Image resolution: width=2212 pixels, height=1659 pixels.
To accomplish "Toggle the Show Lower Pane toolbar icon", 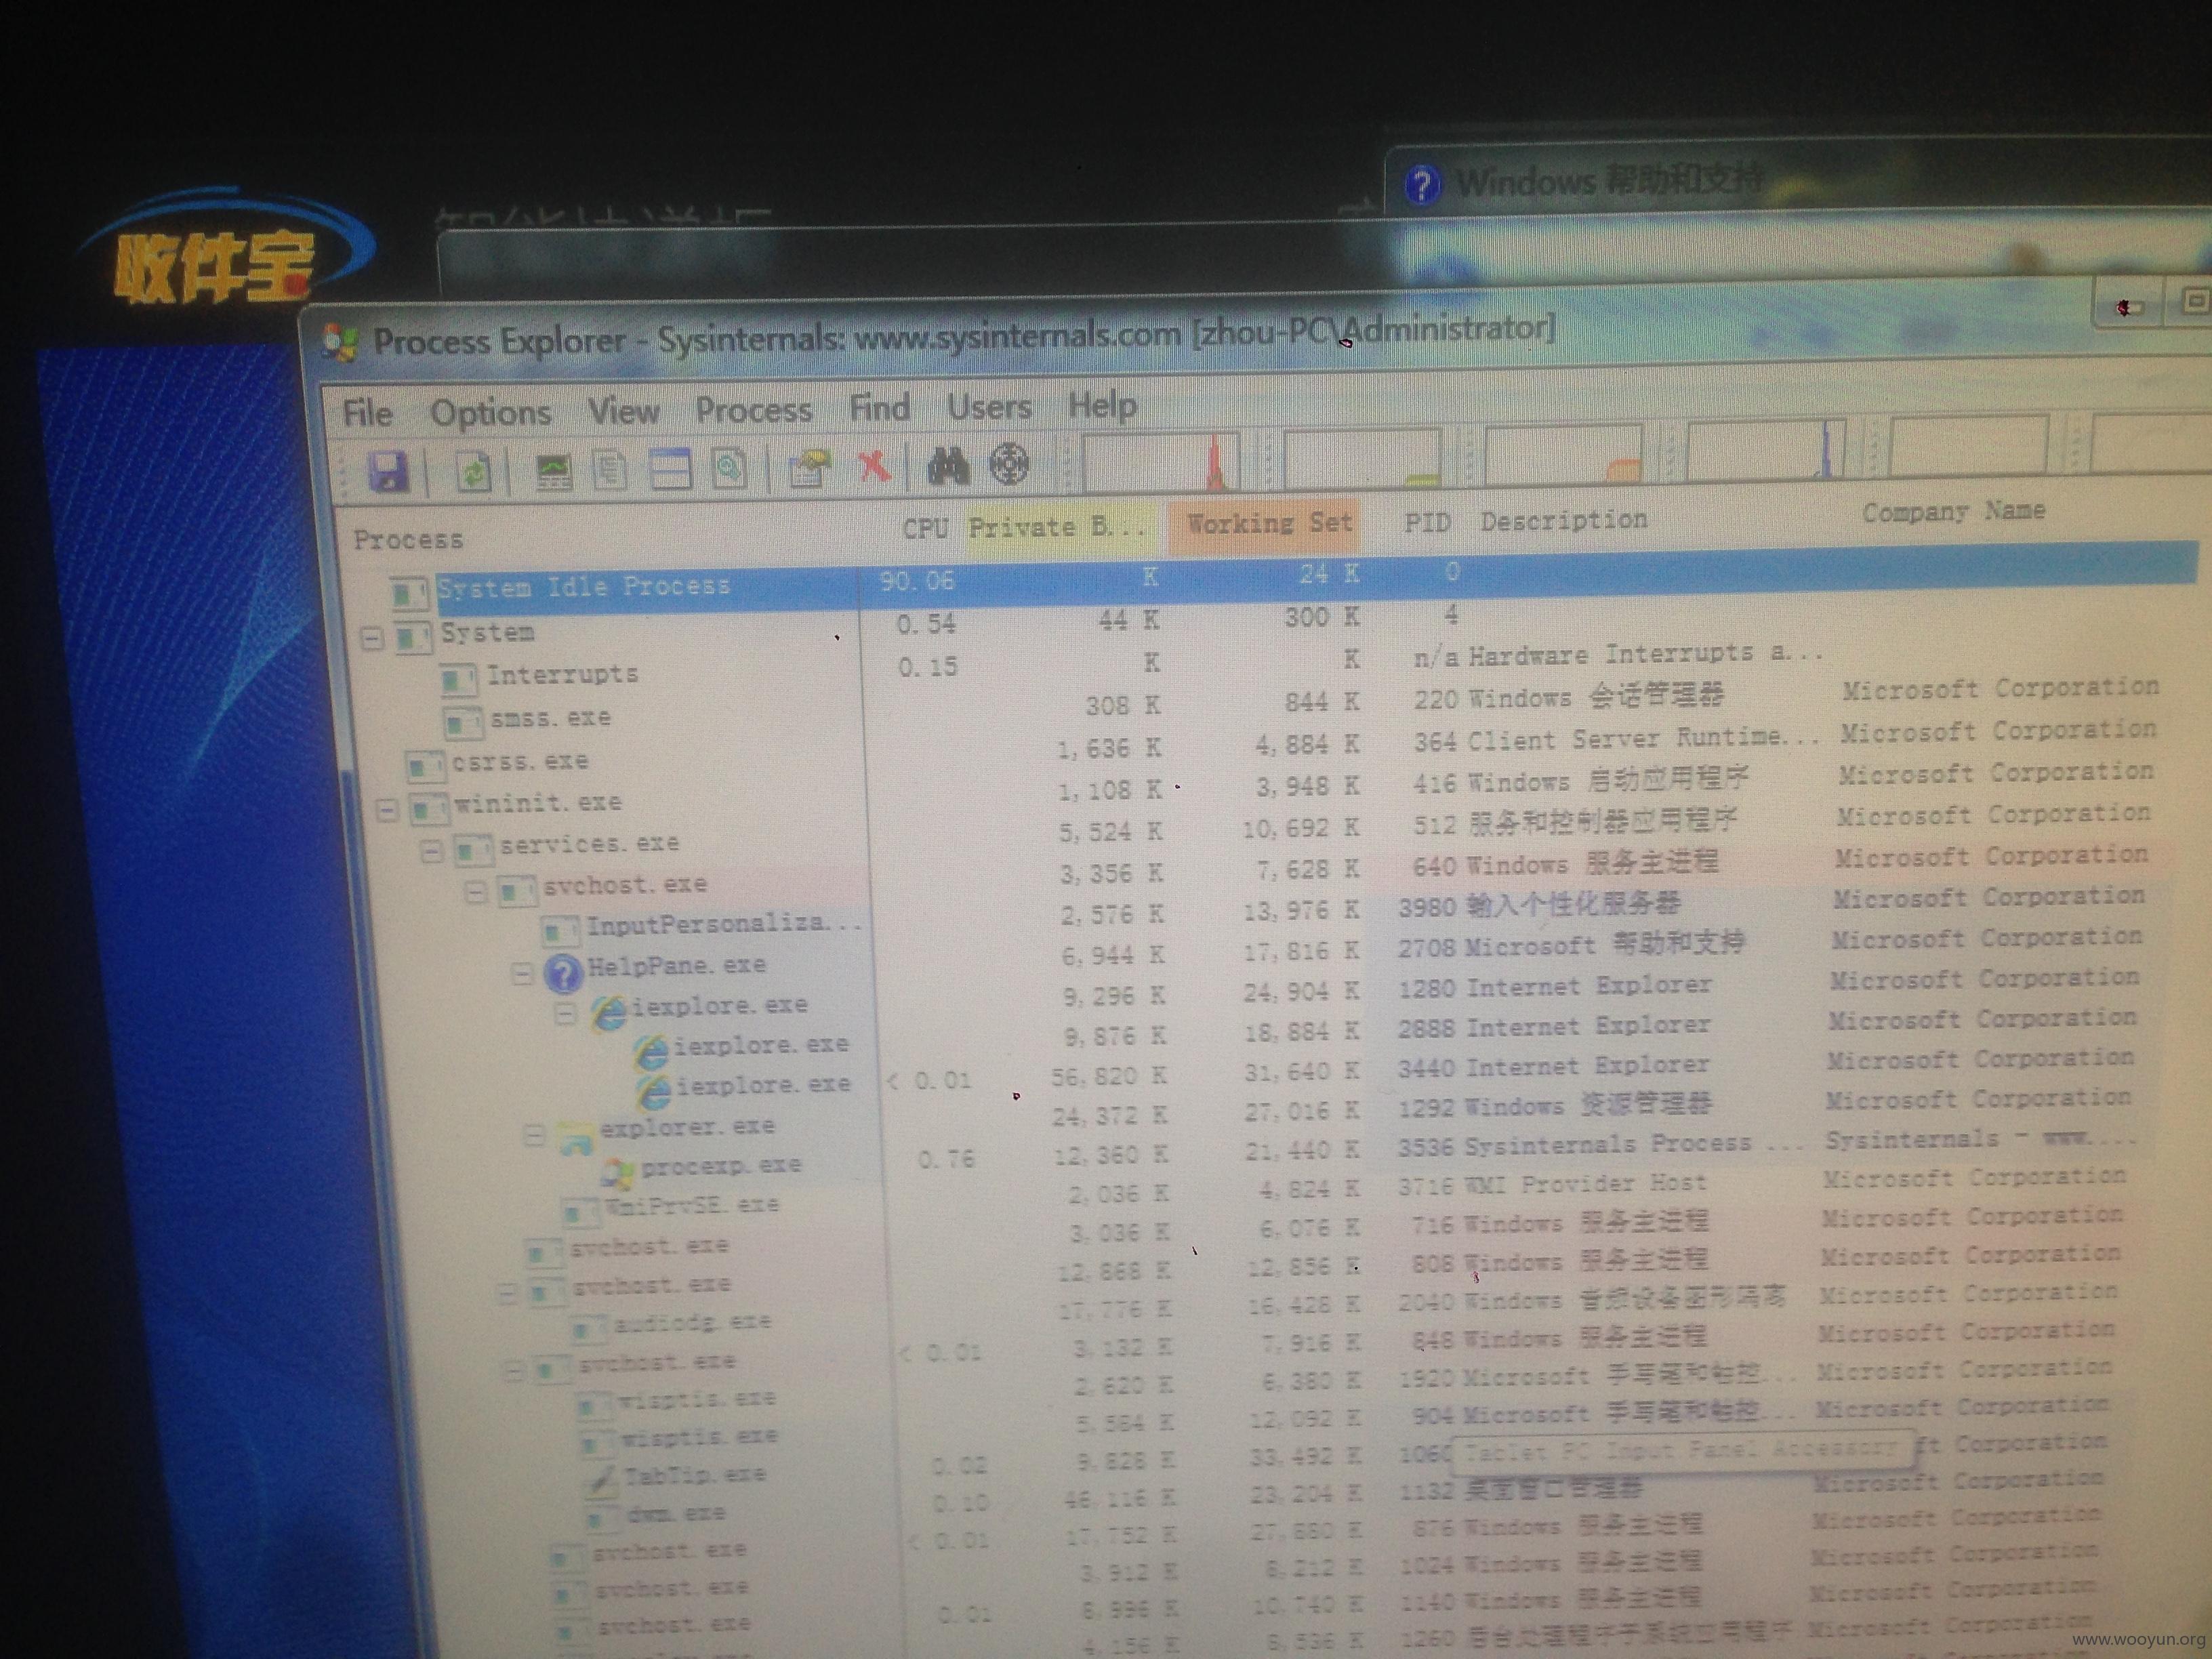I will pyautogui.click(x=670, y=468).
